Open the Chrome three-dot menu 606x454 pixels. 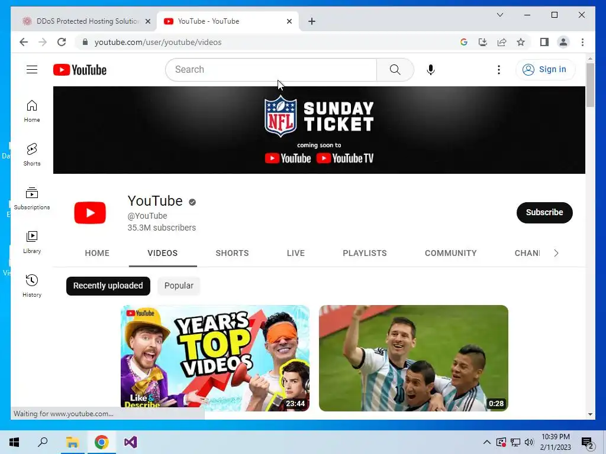pyautogui.click(x=582, y=42)
